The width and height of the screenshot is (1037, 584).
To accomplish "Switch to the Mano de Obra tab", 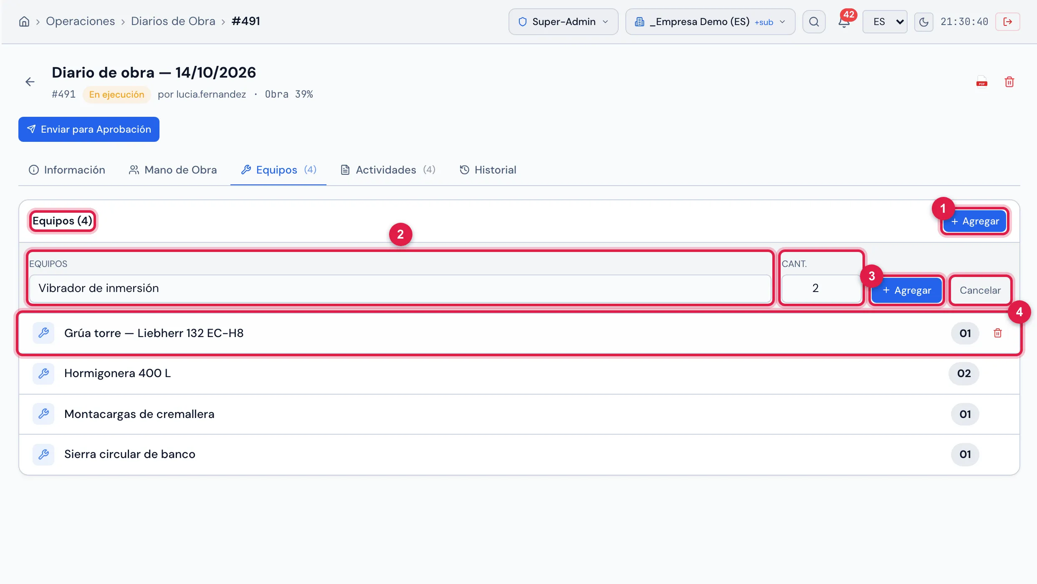I will pyautogui.click(x=173, y=170).
